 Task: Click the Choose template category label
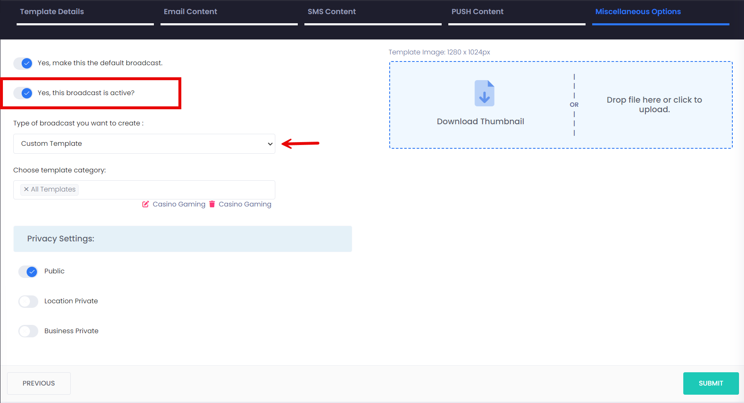pos(59,170)
